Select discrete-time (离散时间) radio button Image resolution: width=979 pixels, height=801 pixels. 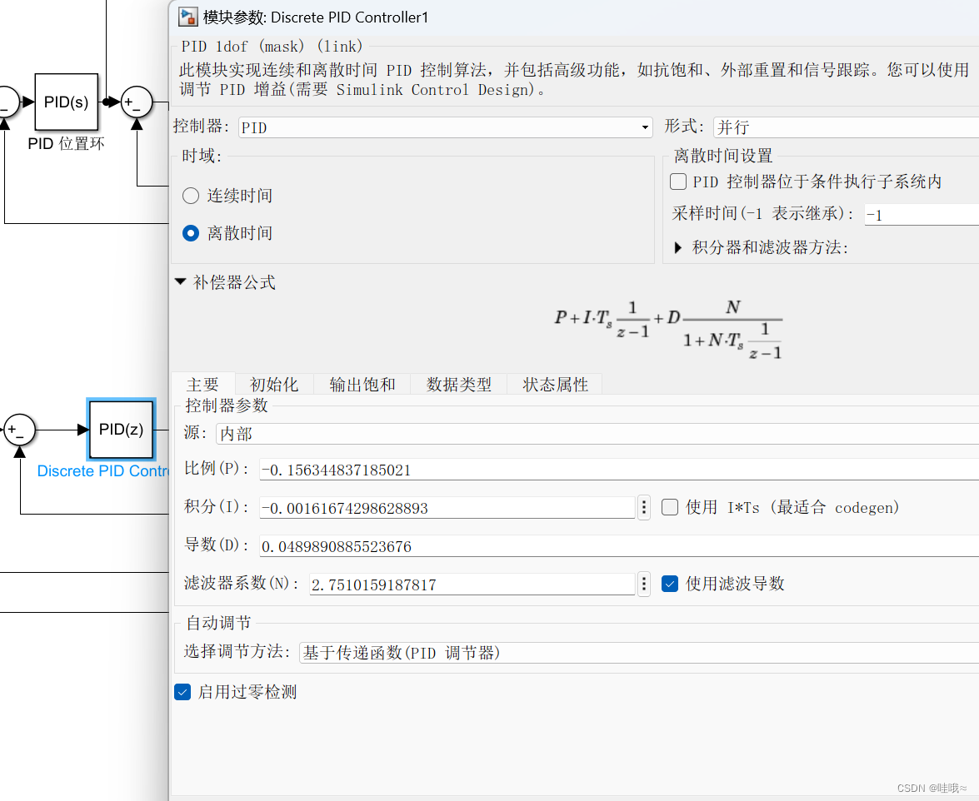(x=191, y=233)
